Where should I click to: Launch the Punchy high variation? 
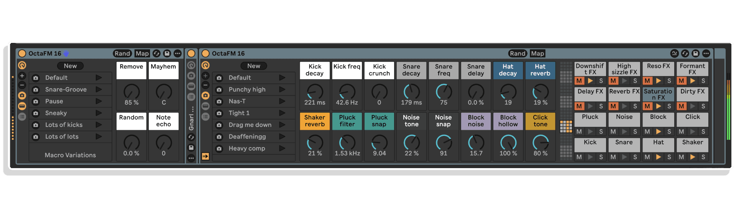pos(282,90)
